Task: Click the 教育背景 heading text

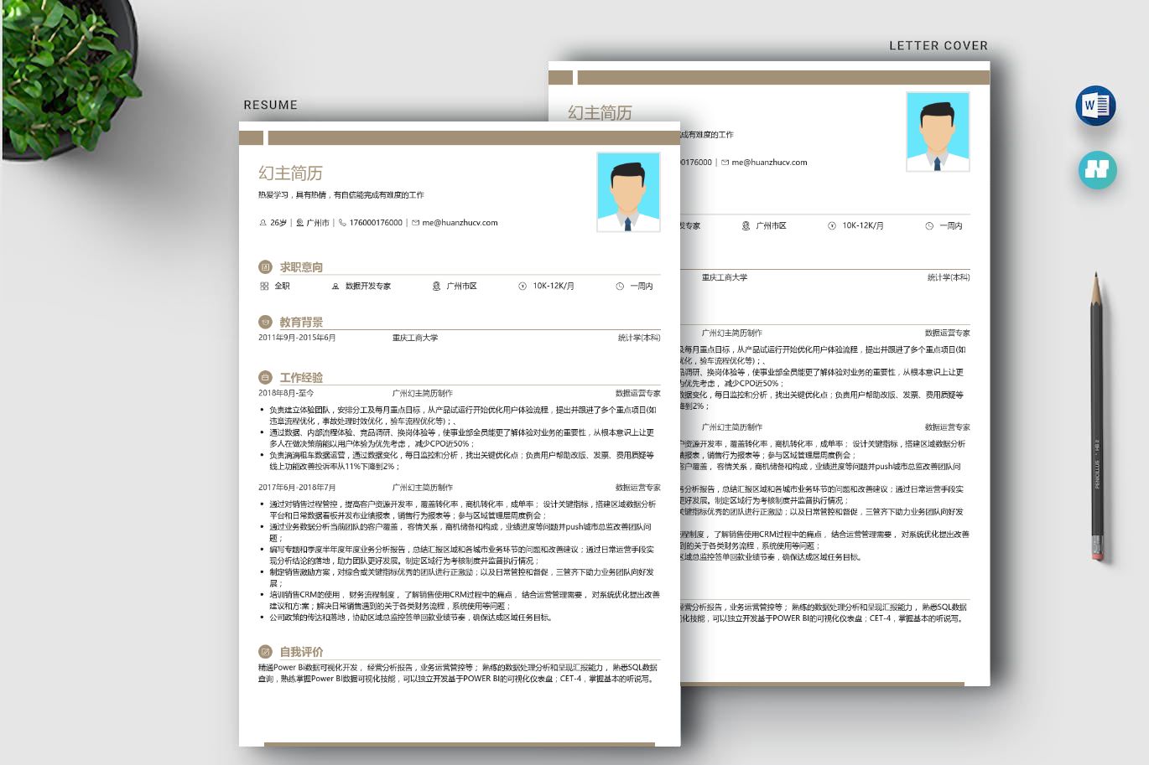Action: 301,322
